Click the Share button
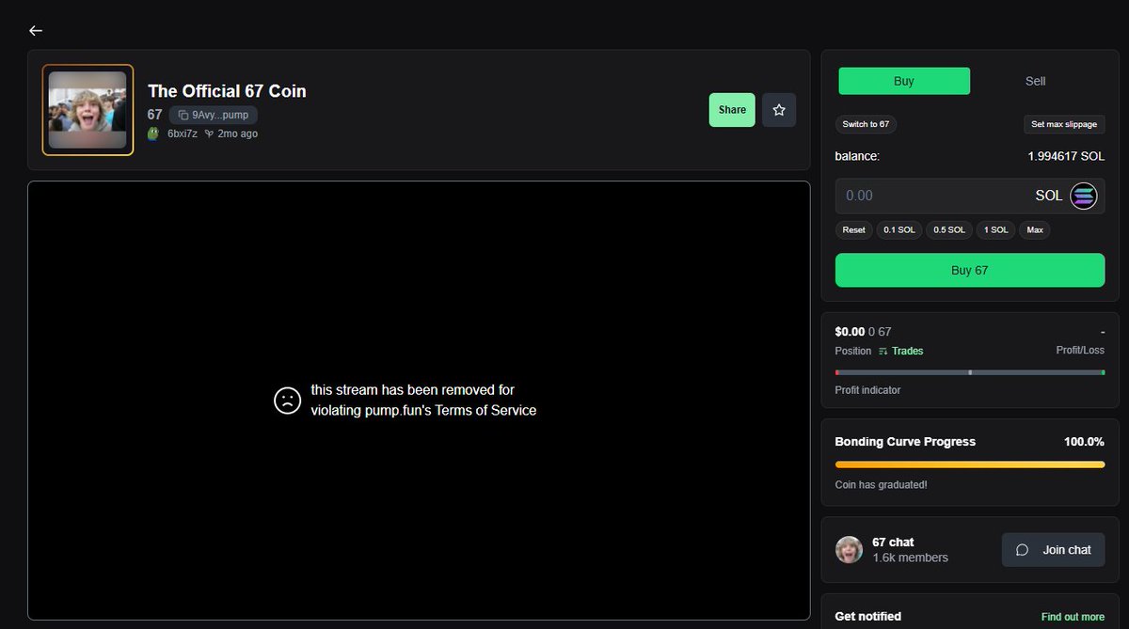 click(x=732, y=110)
